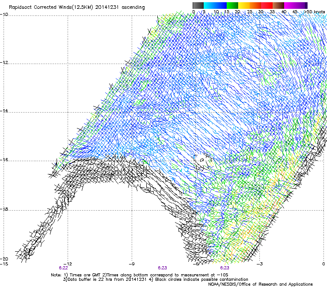Click the '-20' latitude axis label
This screenshot has height=287, width=327.
[x=4, y=259]
